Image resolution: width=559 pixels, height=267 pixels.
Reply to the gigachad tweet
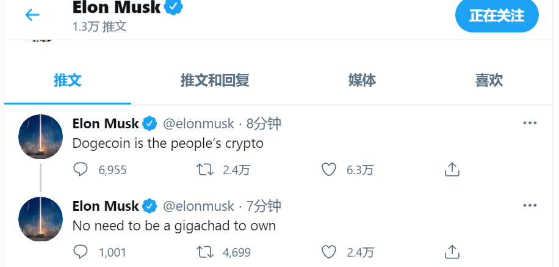(x=81, y=252)
